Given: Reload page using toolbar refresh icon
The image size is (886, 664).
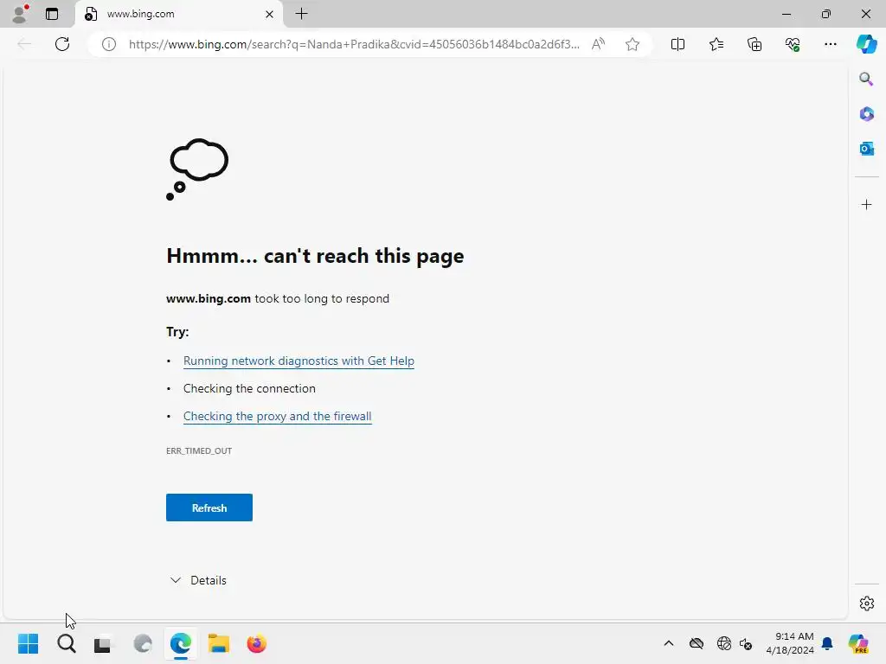Looking at the screenshot, I should pyautogui.click(x=62, y=44).
